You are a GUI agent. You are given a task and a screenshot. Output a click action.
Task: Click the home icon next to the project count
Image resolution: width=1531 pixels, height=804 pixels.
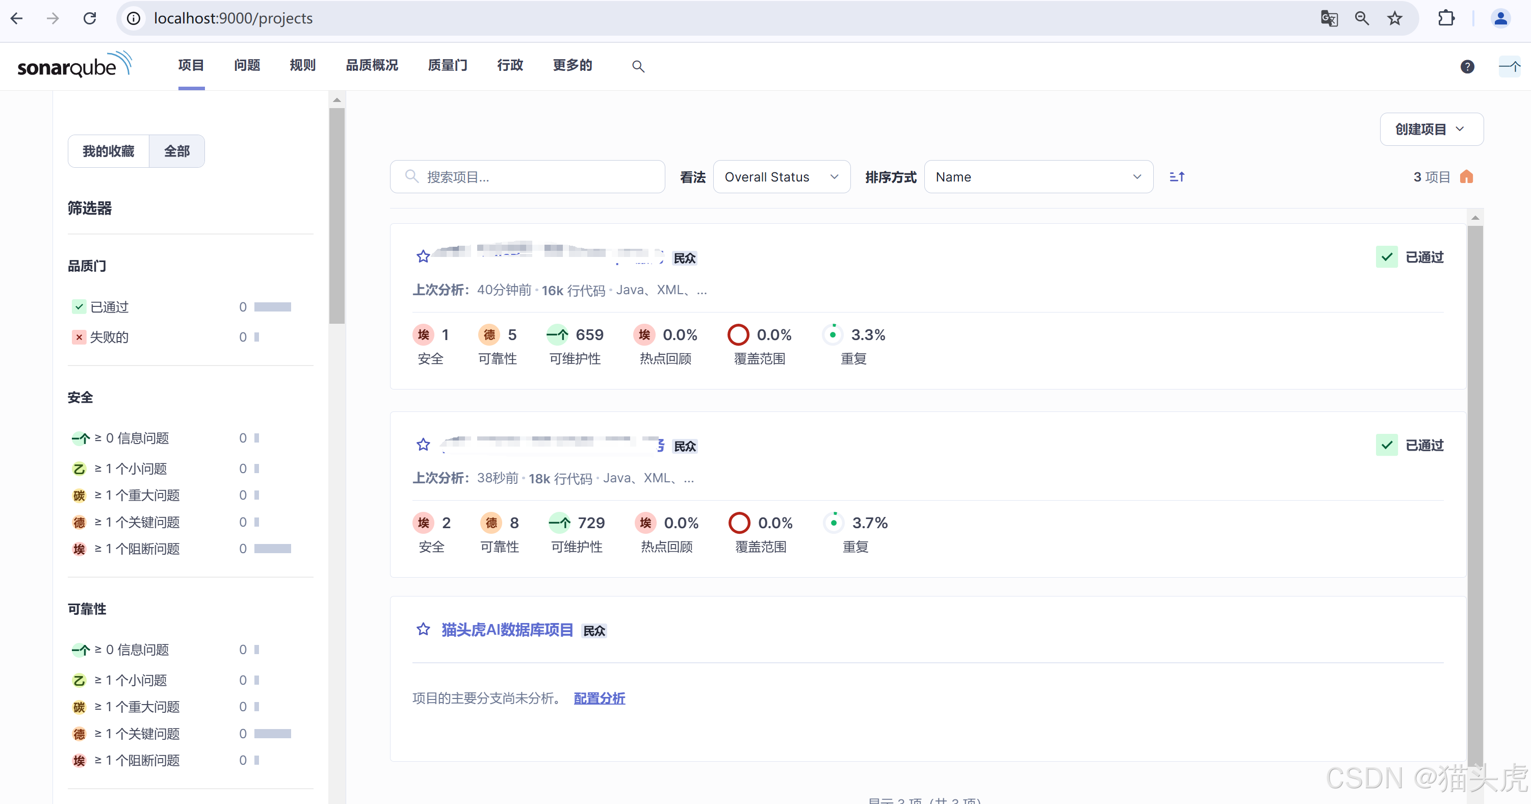(x=1467, y=176)
